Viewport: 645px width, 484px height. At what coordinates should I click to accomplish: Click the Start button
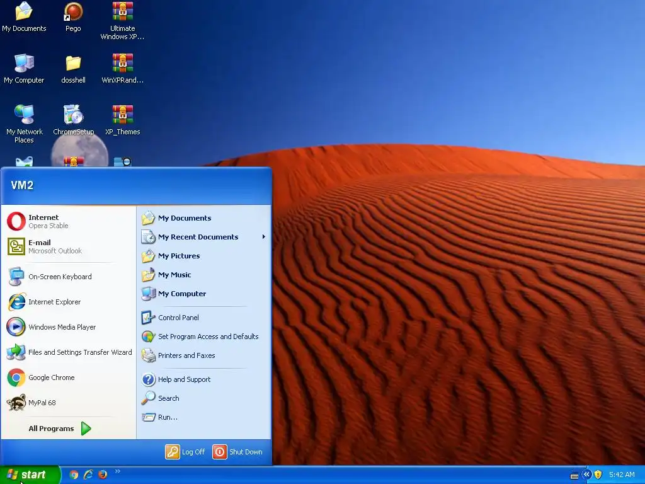click(30, 475)
